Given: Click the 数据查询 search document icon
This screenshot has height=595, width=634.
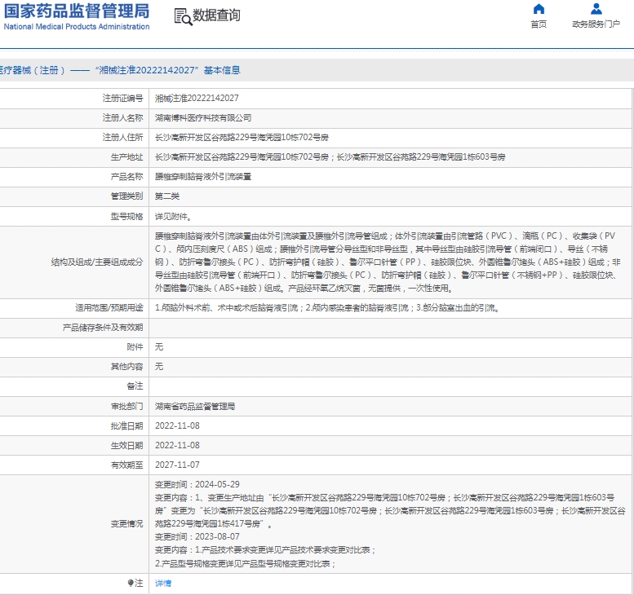Looking at the screenshot, I should (183, 17).
